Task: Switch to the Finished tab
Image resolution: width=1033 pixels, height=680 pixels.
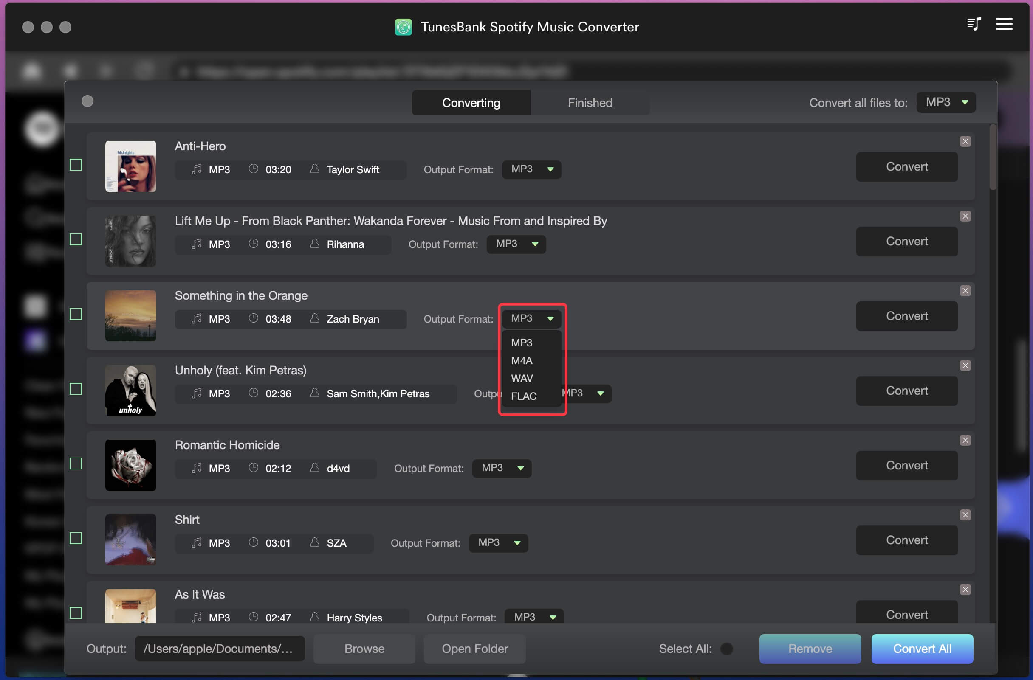Action: point(590,103)
